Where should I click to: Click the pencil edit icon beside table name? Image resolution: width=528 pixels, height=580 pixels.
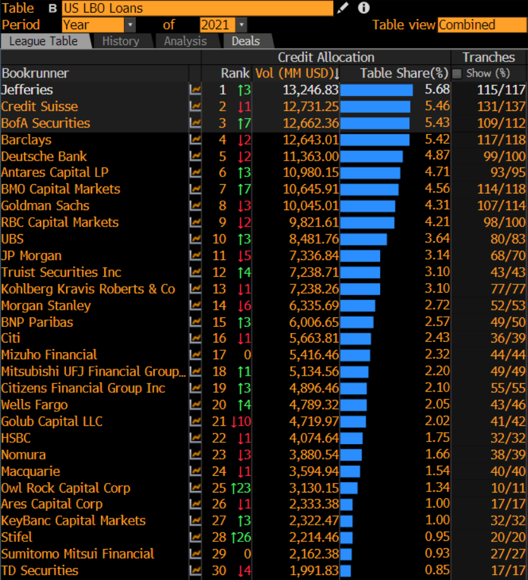point(343,8)
